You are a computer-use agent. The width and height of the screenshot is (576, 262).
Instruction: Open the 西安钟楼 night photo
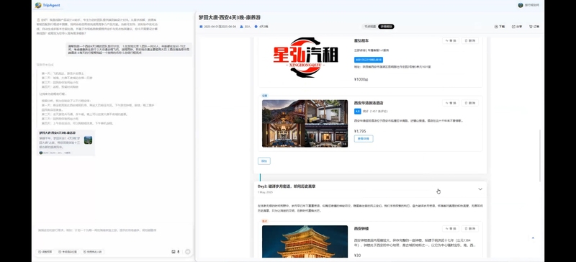tap(305, 241)
